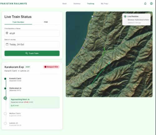Click the expected arrival time 21:45
Viewport: 156px width, 135px height.
click(x=26, y=102)
